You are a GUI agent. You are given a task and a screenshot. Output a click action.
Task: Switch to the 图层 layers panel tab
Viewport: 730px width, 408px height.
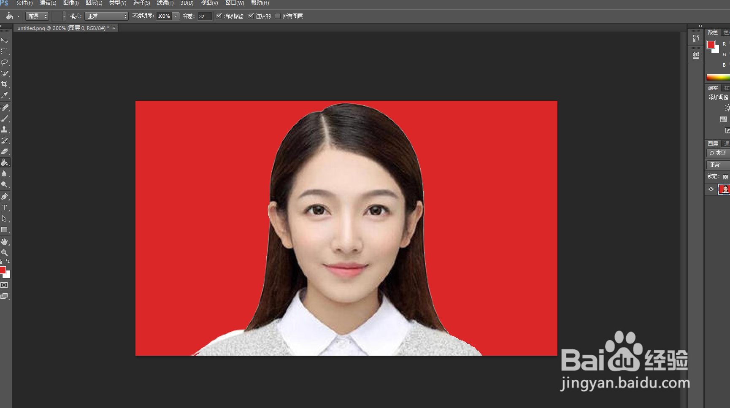pyautogui.click(x=713, y=144)
